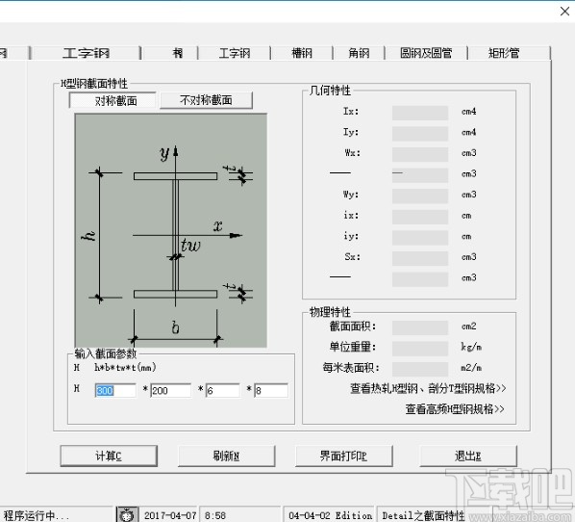Click the H-section diagram image
The height and width of the screenshot is (522, 575).
click(171, 230)
